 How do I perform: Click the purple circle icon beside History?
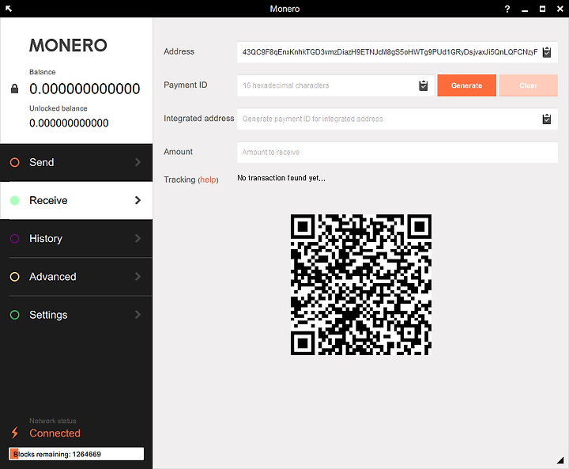(14, 239)
